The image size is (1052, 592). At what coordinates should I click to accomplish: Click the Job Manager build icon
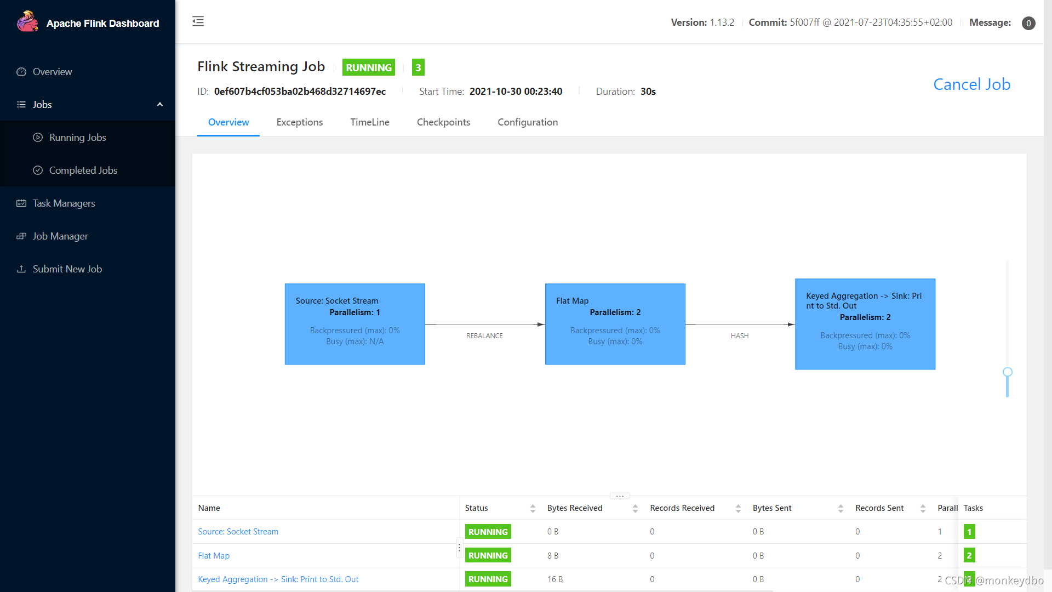click(21, 236)
